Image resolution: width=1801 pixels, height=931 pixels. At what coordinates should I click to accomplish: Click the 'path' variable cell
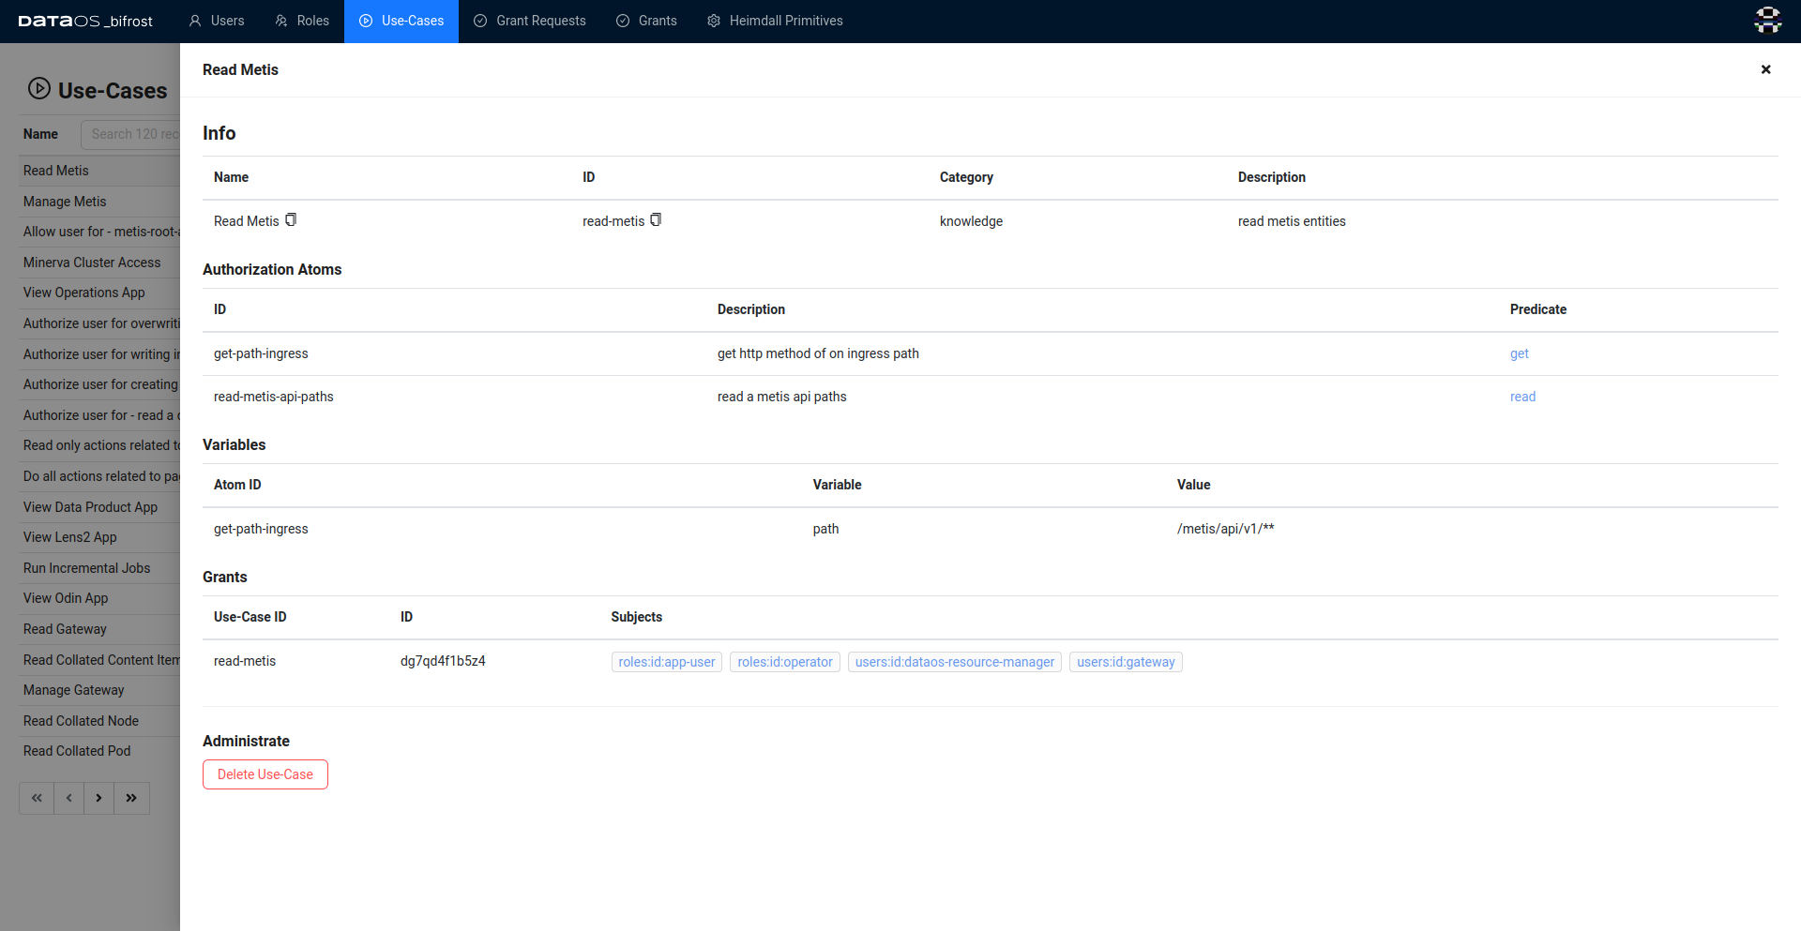tap(825, 529)
